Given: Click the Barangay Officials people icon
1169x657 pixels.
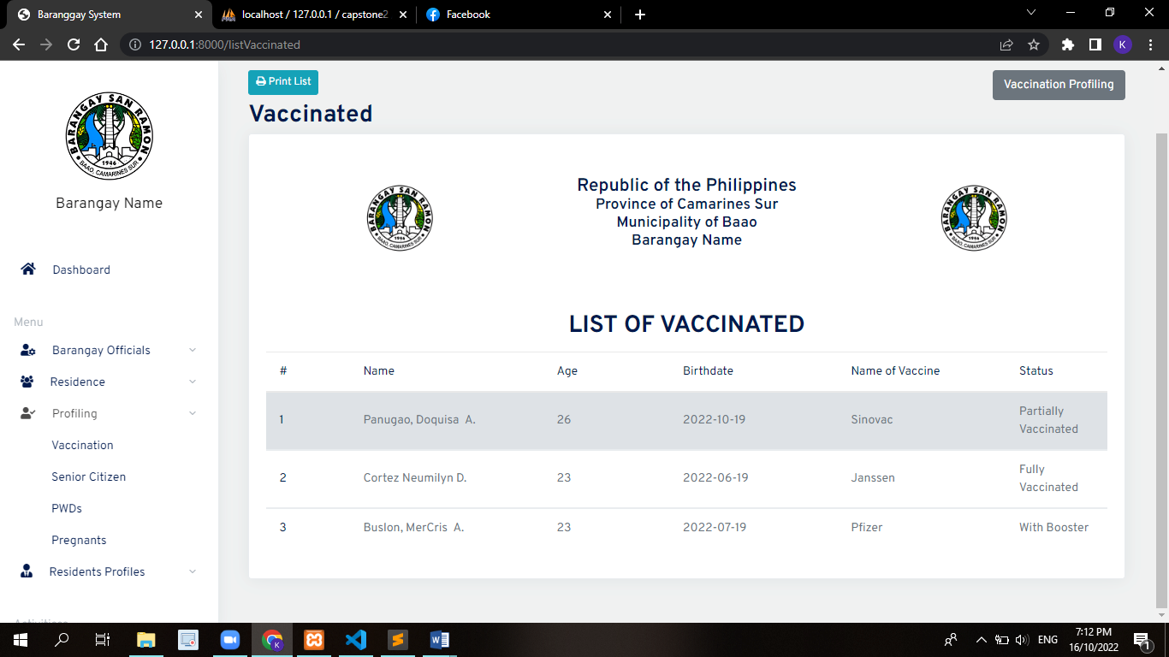Looking at the screenshot, I should (x=27, y=350).
